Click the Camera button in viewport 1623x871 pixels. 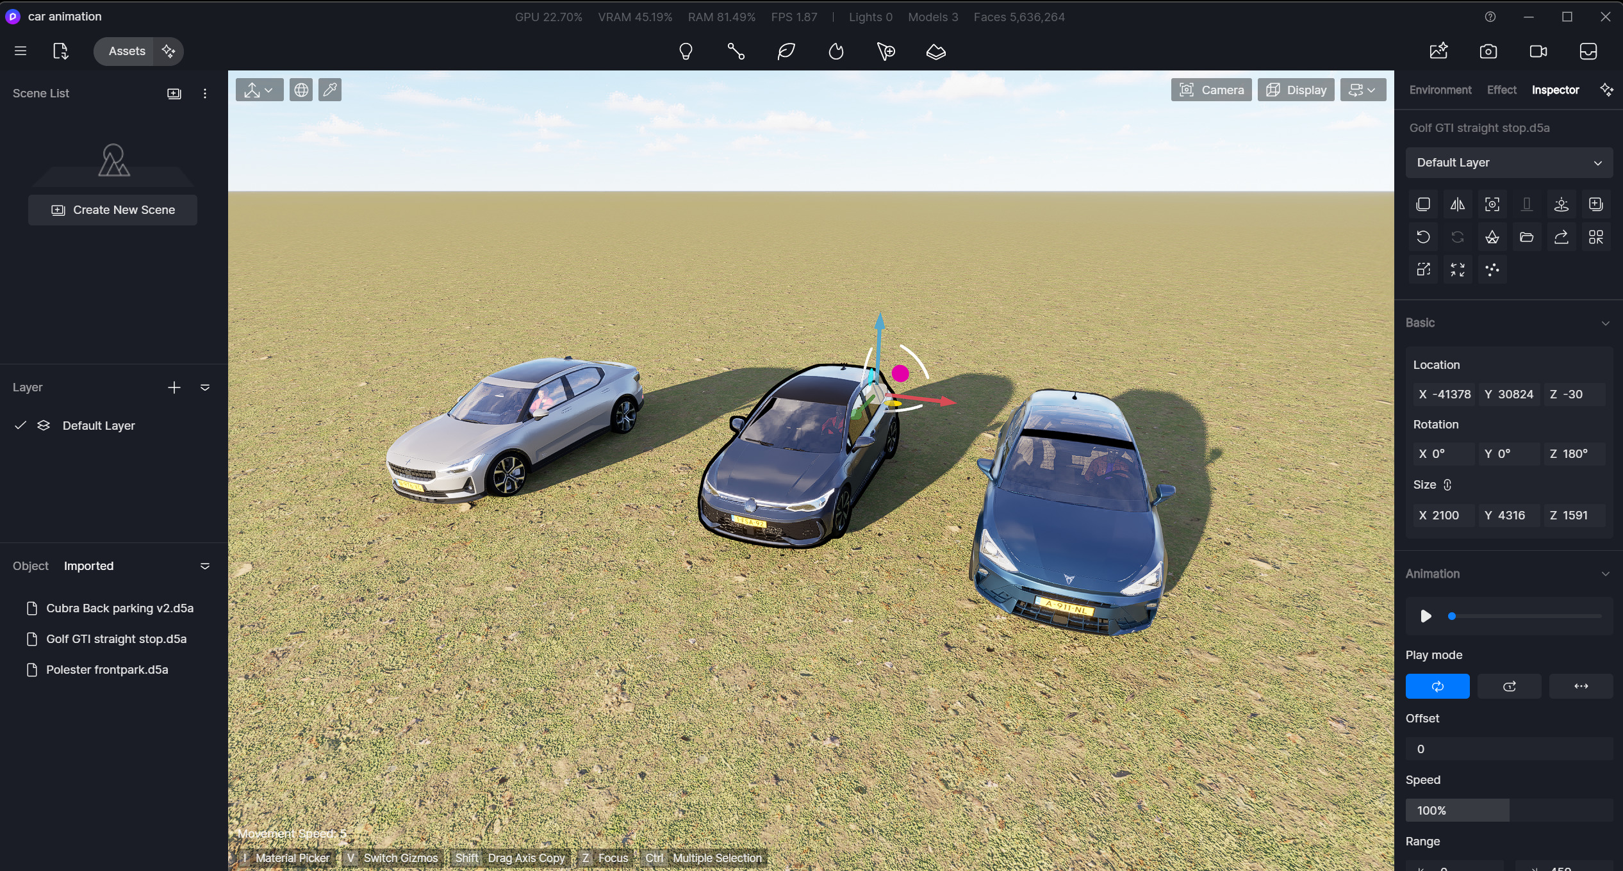1211,90
